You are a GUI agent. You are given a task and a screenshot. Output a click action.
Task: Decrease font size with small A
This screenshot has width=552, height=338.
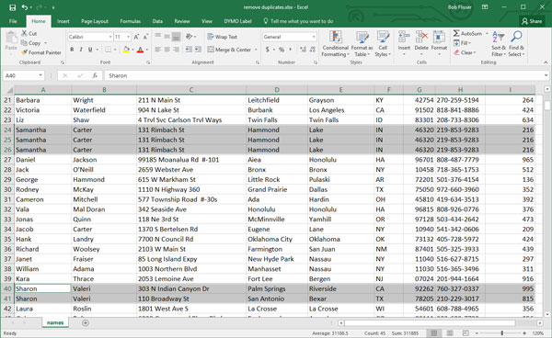pyautogui.click(x=145, y=37)
